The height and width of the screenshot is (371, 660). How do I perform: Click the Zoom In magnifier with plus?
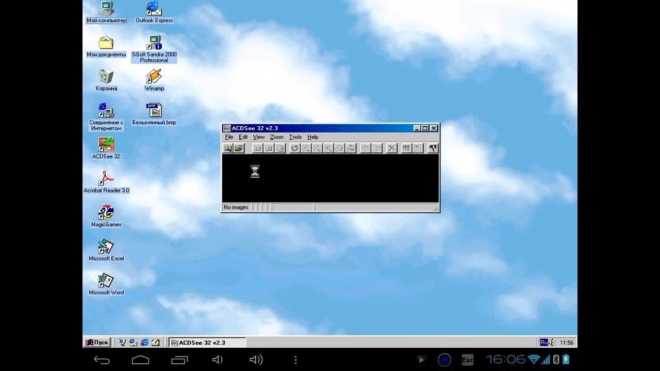pyautogui.click(x=328, y=148)
